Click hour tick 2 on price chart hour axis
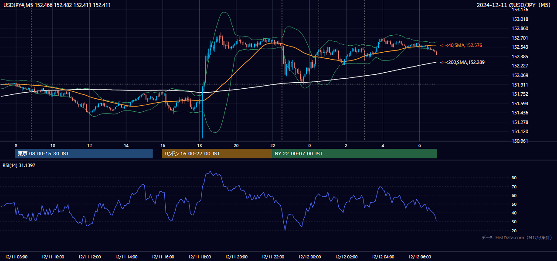This screenshot has width=557, height=261. 346,145
